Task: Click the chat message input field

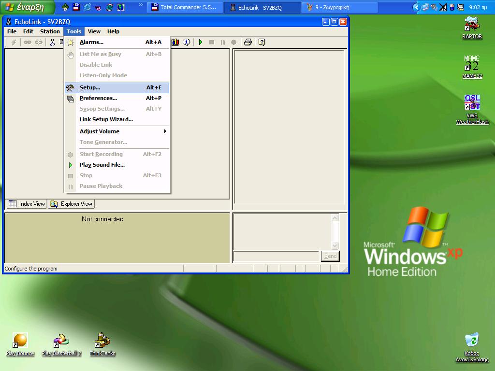Action: tap(276, 256)
